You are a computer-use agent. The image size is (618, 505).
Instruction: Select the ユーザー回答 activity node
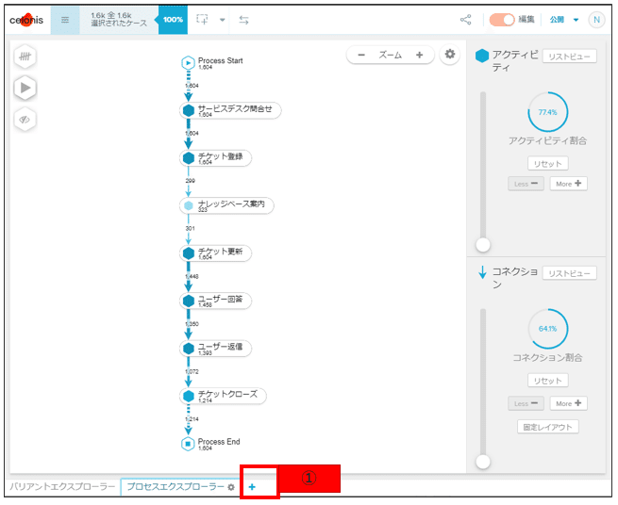(x=215, y=301)
